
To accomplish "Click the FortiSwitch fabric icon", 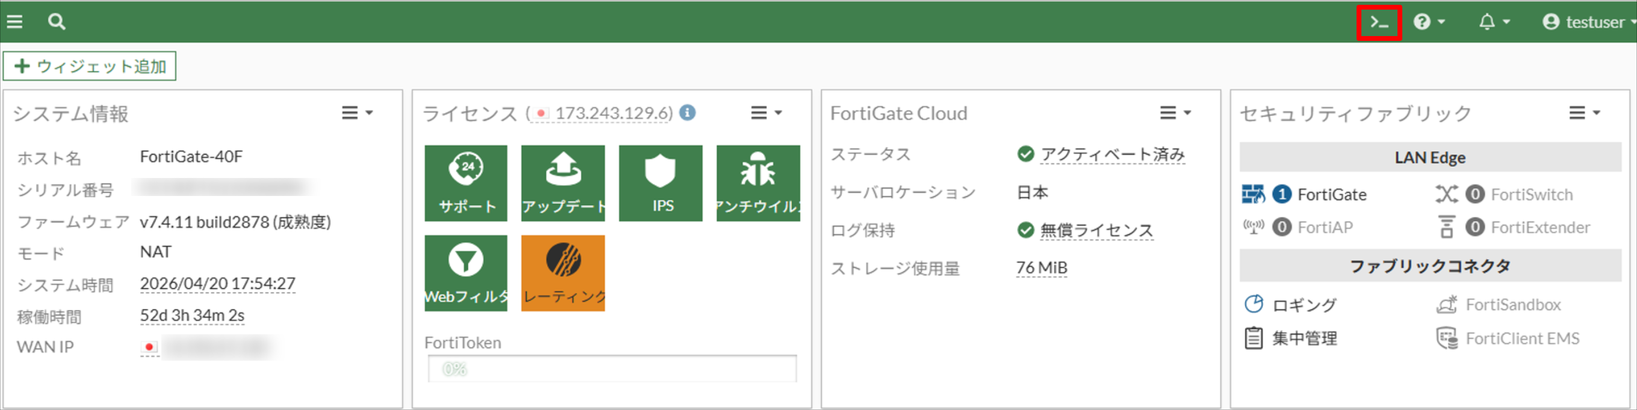I will [x=1446, y=194].
